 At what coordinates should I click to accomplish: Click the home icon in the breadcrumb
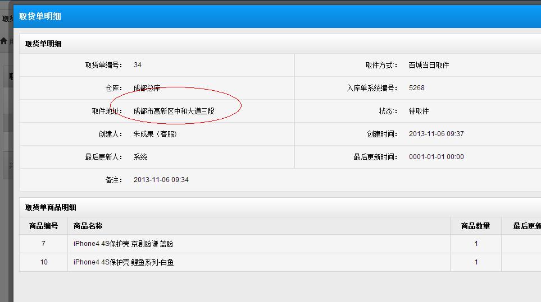(4, 41)
